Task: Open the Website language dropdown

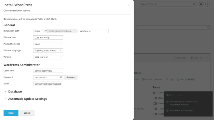Action: (x=48, y=51)
